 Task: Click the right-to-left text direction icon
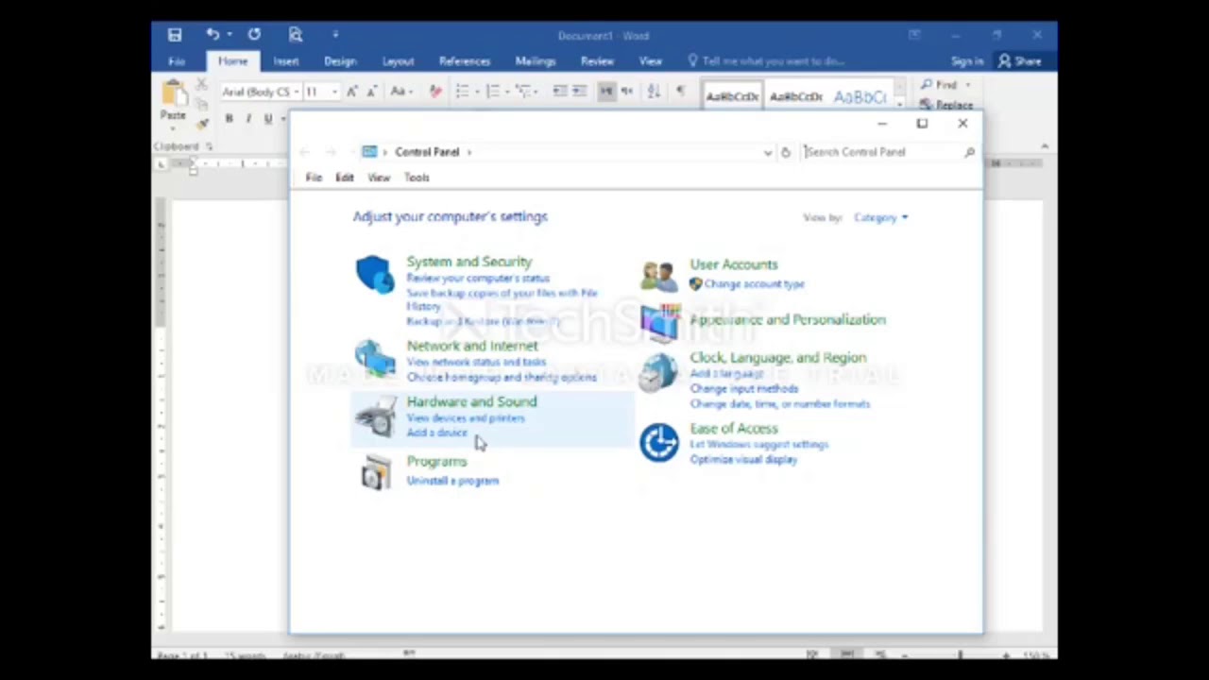pos(626,92)
